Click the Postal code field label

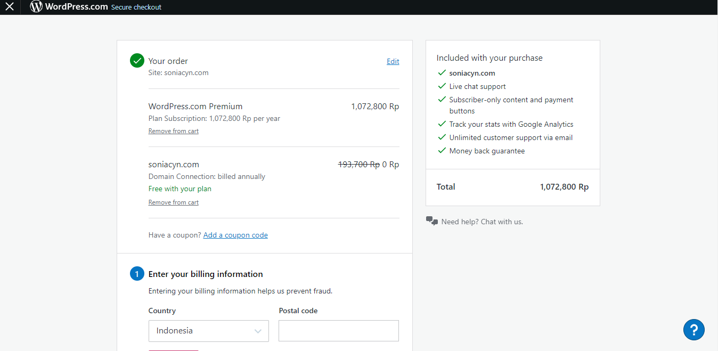tap(298, 311)
